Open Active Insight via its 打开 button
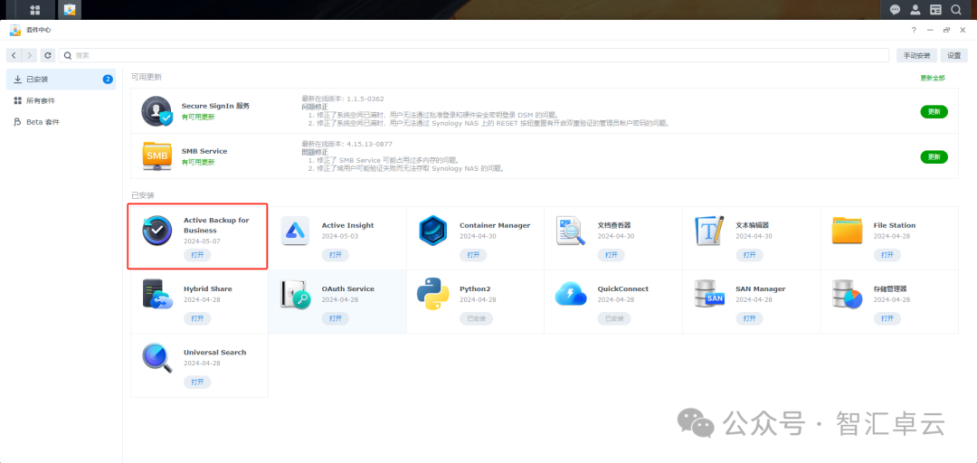Viewport: 977px width, 463px height. (x=336, y=255)
